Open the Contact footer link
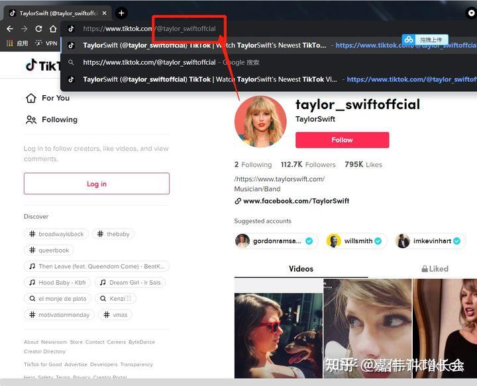The height and width of the screenshot is (386, 477). (x=95, y=342)
